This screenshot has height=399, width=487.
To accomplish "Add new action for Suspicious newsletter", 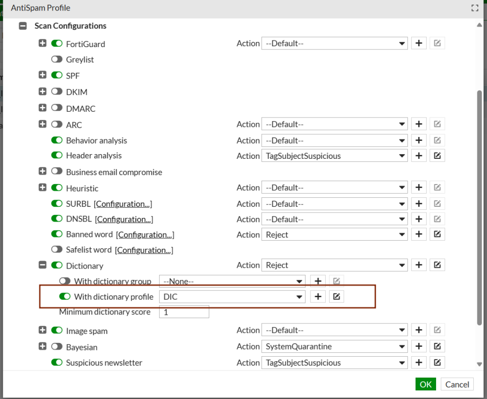I will click(x=419, y=363).
